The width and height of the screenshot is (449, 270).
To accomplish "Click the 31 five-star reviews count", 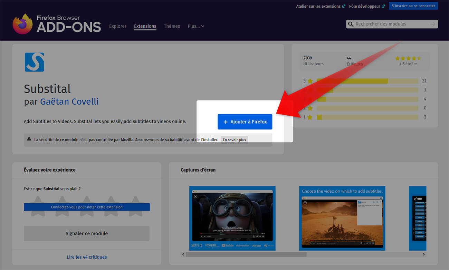I will coord(424,81).
